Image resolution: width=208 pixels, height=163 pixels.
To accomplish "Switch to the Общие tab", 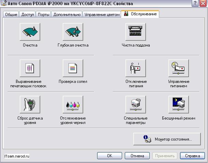I will click(x=11, y=15).
